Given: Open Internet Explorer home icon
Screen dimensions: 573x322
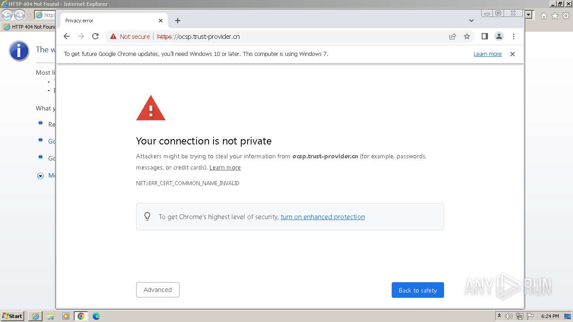Looking at the screenshot, I should (x=543, y=16).
